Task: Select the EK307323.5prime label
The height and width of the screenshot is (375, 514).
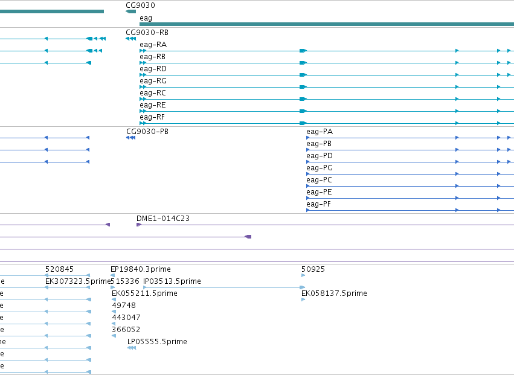Action: [x=78, y=281]
